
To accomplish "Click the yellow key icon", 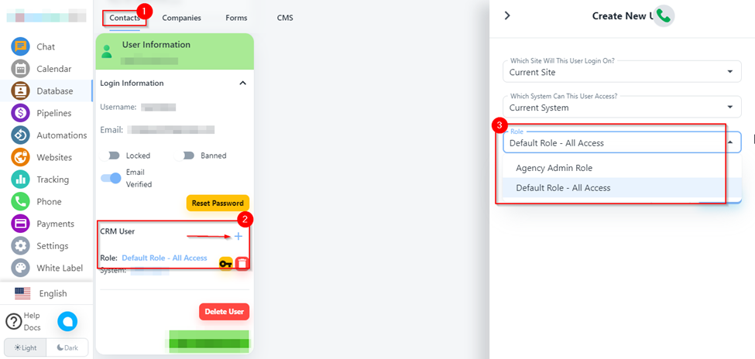I will pos(225,264).
